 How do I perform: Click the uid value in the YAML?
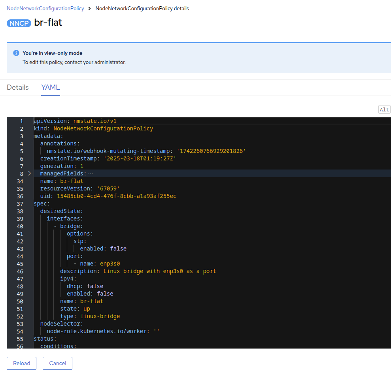[117, 196]
